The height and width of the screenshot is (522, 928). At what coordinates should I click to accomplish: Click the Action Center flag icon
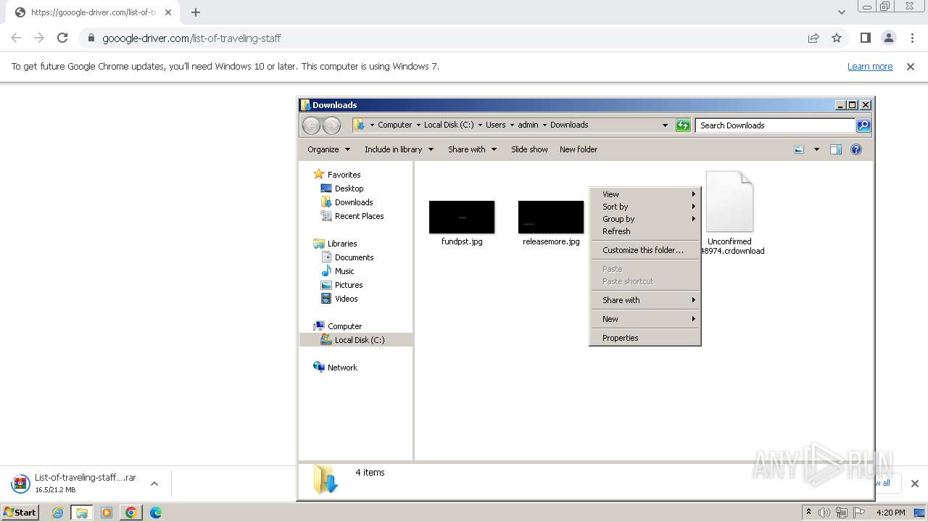(861, 513)
